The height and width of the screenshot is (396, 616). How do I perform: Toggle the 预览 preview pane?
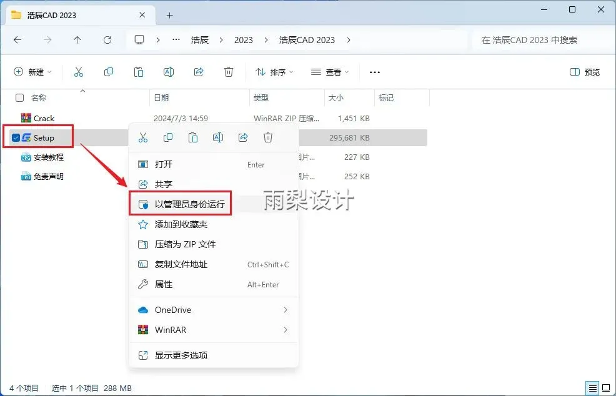[x=585, y=72]
